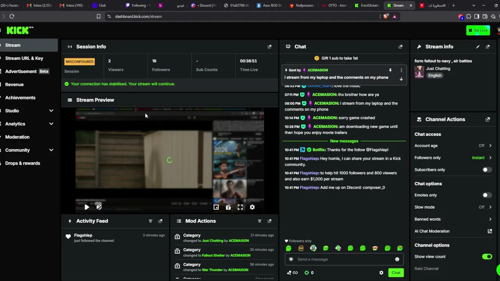Screen dimensions: 500x281
Task: Open Banned words list
Action: tap(453, 219)
